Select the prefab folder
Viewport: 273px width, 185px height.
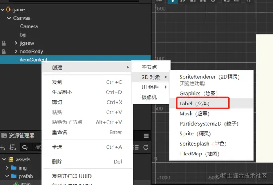pos(26,176)
